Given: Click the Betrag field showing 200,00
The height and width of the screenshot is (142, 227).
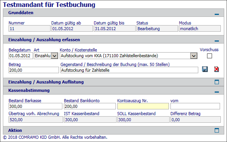Looking at the screenshot, I should coord(34,70).
